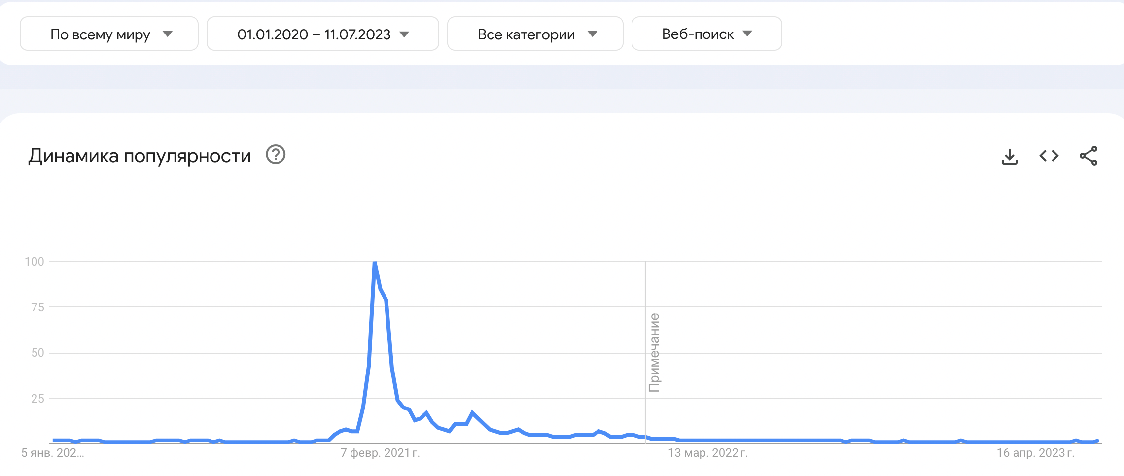This screenshot has width=1124, height=476.
Task: Click the 75 value on the y-axis
Action: click(x=37, y=307)
